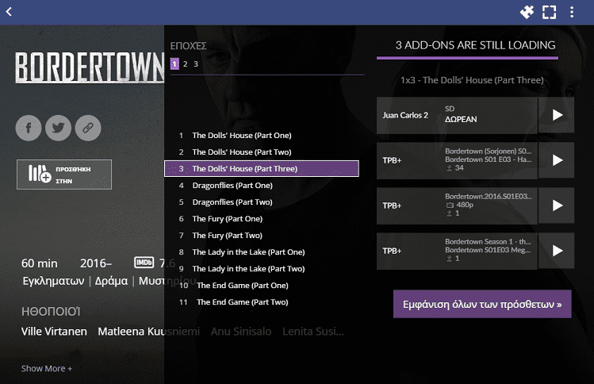Switch to season 3
Viewport: 594px width, 384px height.
pyautogui.click(x=196, y=64)
